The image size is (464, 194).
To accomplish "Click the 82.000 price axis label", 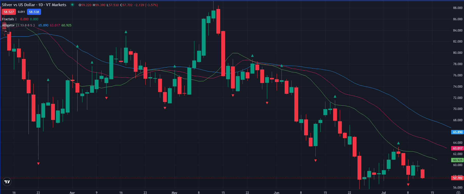I will [458, 42].
